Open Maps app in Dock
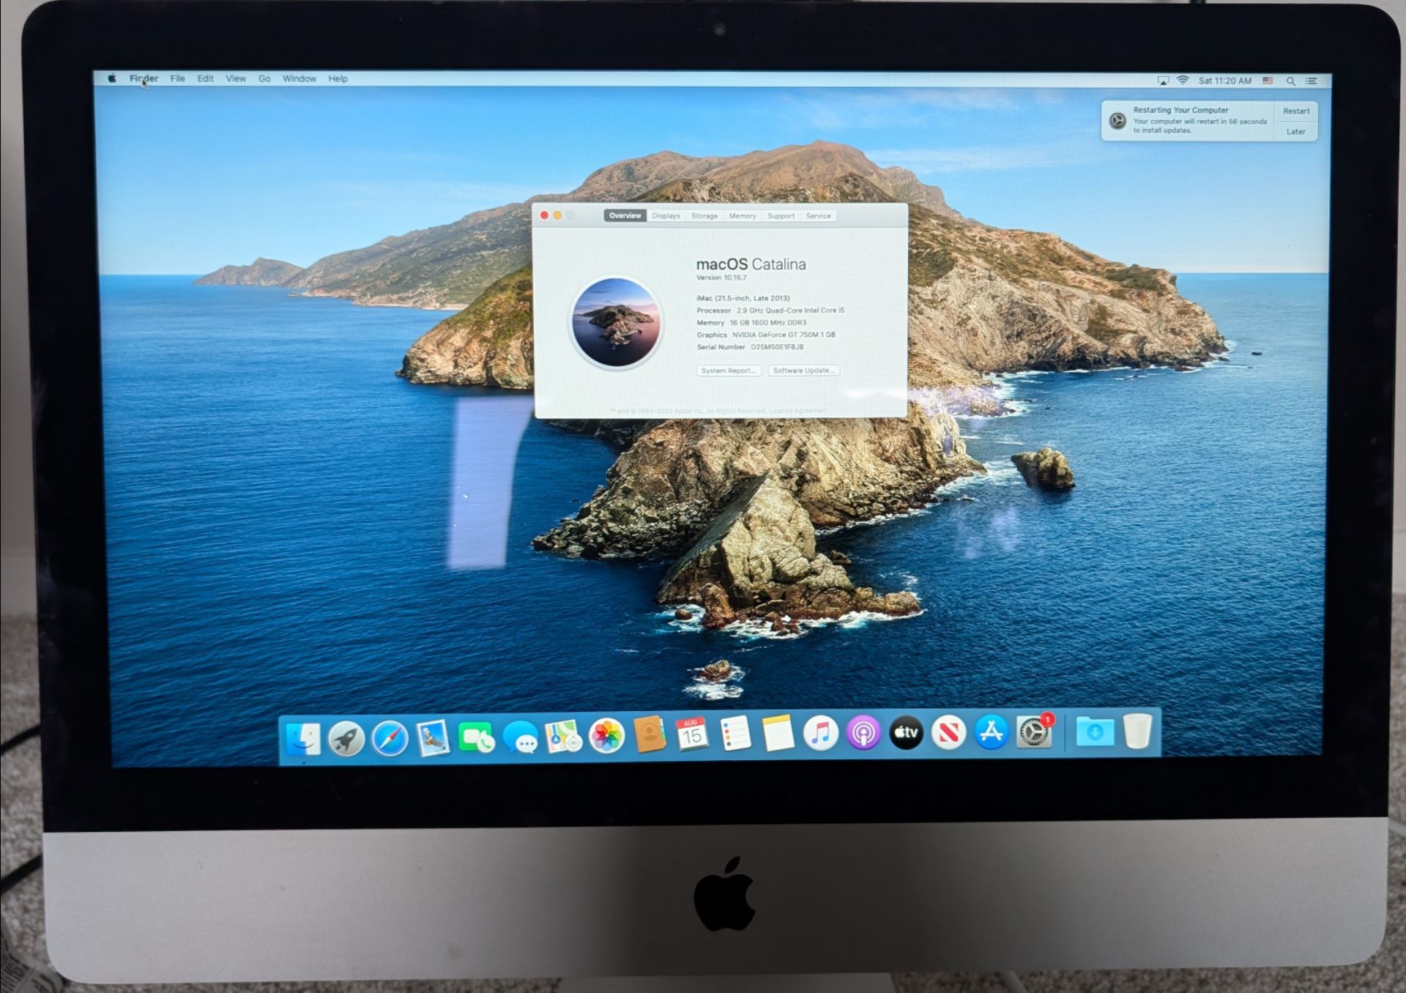 pyautogui.click(x=563, y=736)
